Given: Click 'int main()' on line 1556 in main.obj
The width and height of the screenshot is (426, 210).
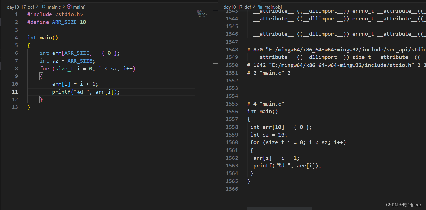Looking at the screenshot, I should click(263, 111).
